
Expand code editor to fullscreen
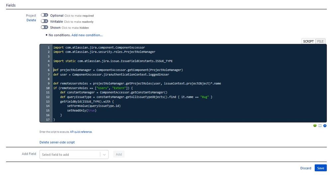[x=320, y=126]
